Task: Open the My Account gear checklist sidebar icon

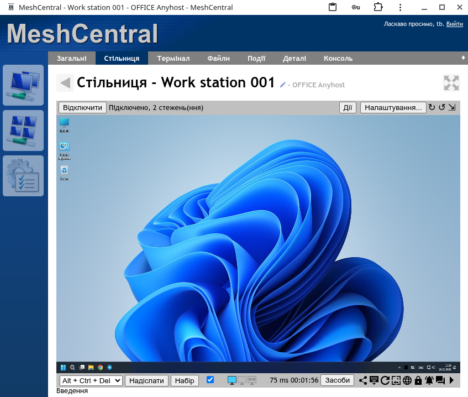Action: point(23,176)
